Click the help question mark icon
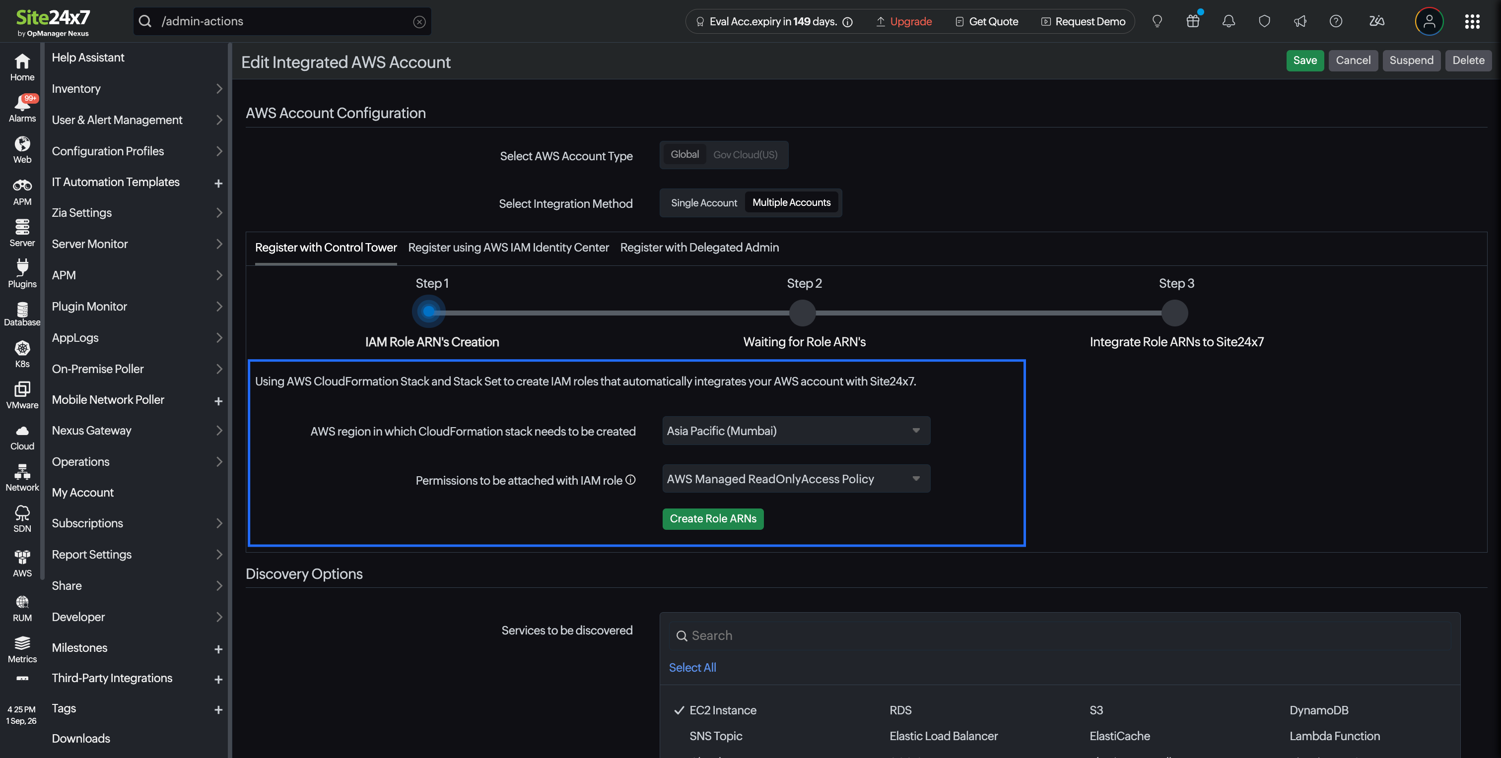 tap(1336, 21)
